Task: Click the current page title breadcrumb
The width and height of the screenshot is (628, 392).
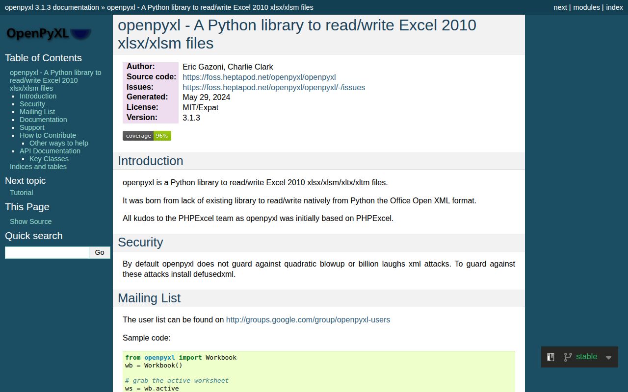Action: (x=210, y=7)
